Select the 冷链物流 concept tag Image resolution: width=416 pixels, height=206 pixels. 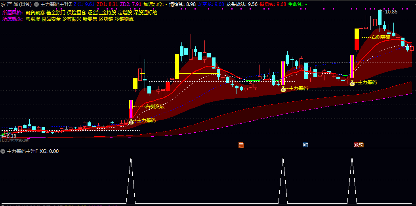(124, 19)
